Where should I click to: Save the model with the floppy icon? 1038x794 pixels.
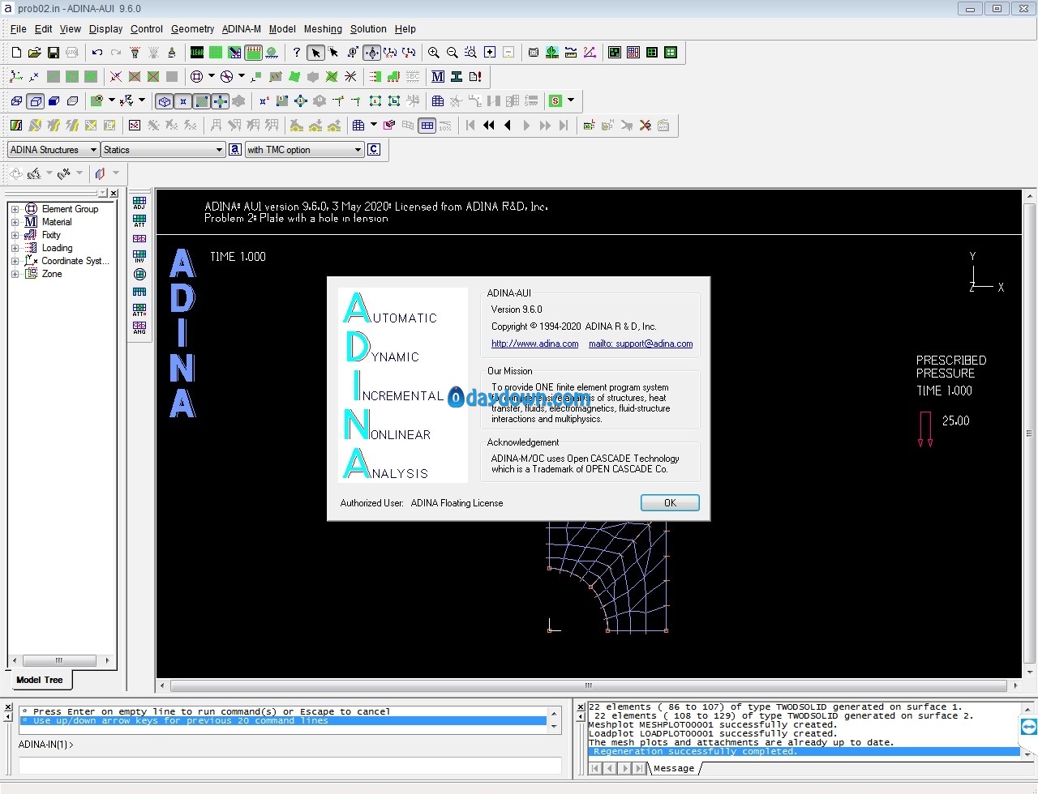54,53
